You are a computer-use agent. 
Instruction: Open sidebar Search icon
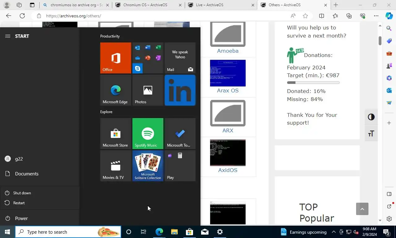click(x=389, y=29)
